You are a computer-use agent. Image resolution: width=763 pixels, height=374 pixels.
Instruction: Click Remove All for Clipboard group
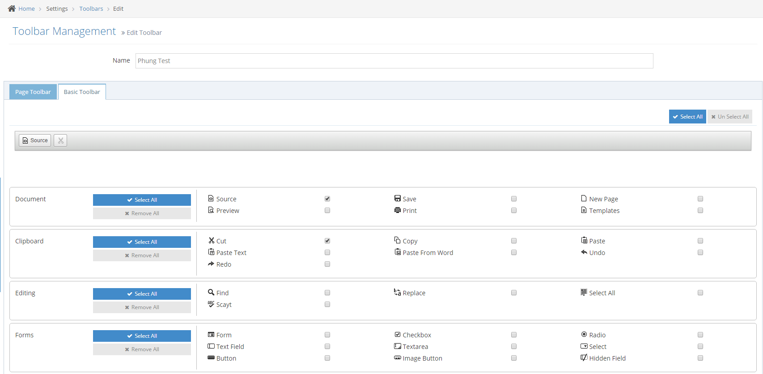click(142, 255)
